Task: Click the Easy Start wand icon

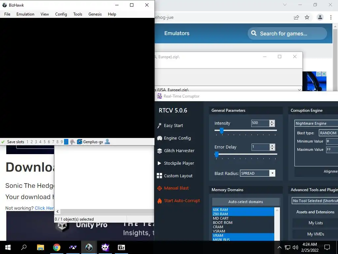Action: click(159, 125)
